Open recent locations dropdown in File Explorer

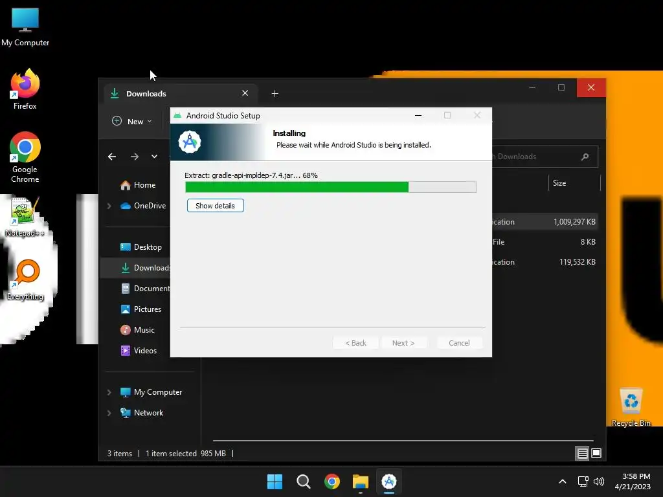point(154,157)
